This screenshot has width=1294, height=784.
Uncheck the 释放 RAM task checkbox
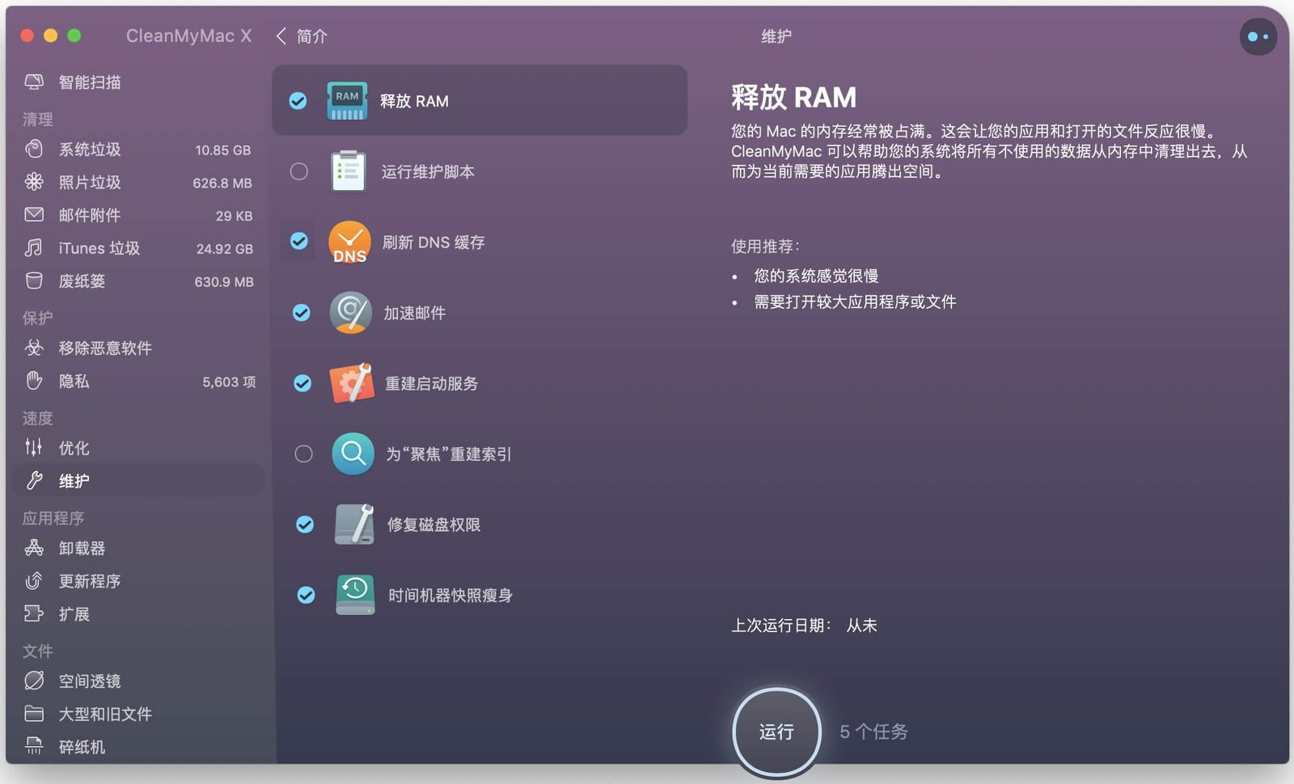point(298,101)
